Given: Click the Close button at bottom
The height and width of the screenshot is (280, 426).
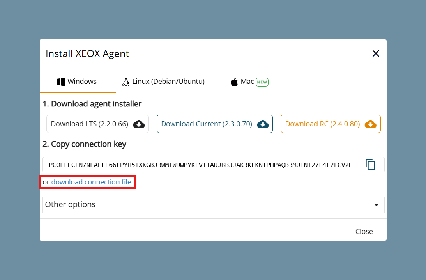Looking at the screenshot, I should click(x=364, y=231).
